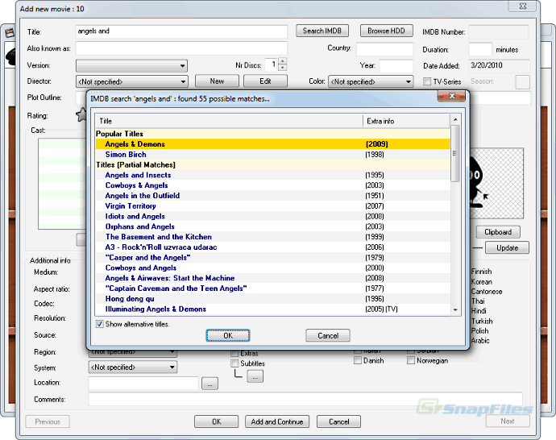Screen dimensions: 556x440
Task: Tick the Norwegian language checkbox
Action: click(411, 360)
